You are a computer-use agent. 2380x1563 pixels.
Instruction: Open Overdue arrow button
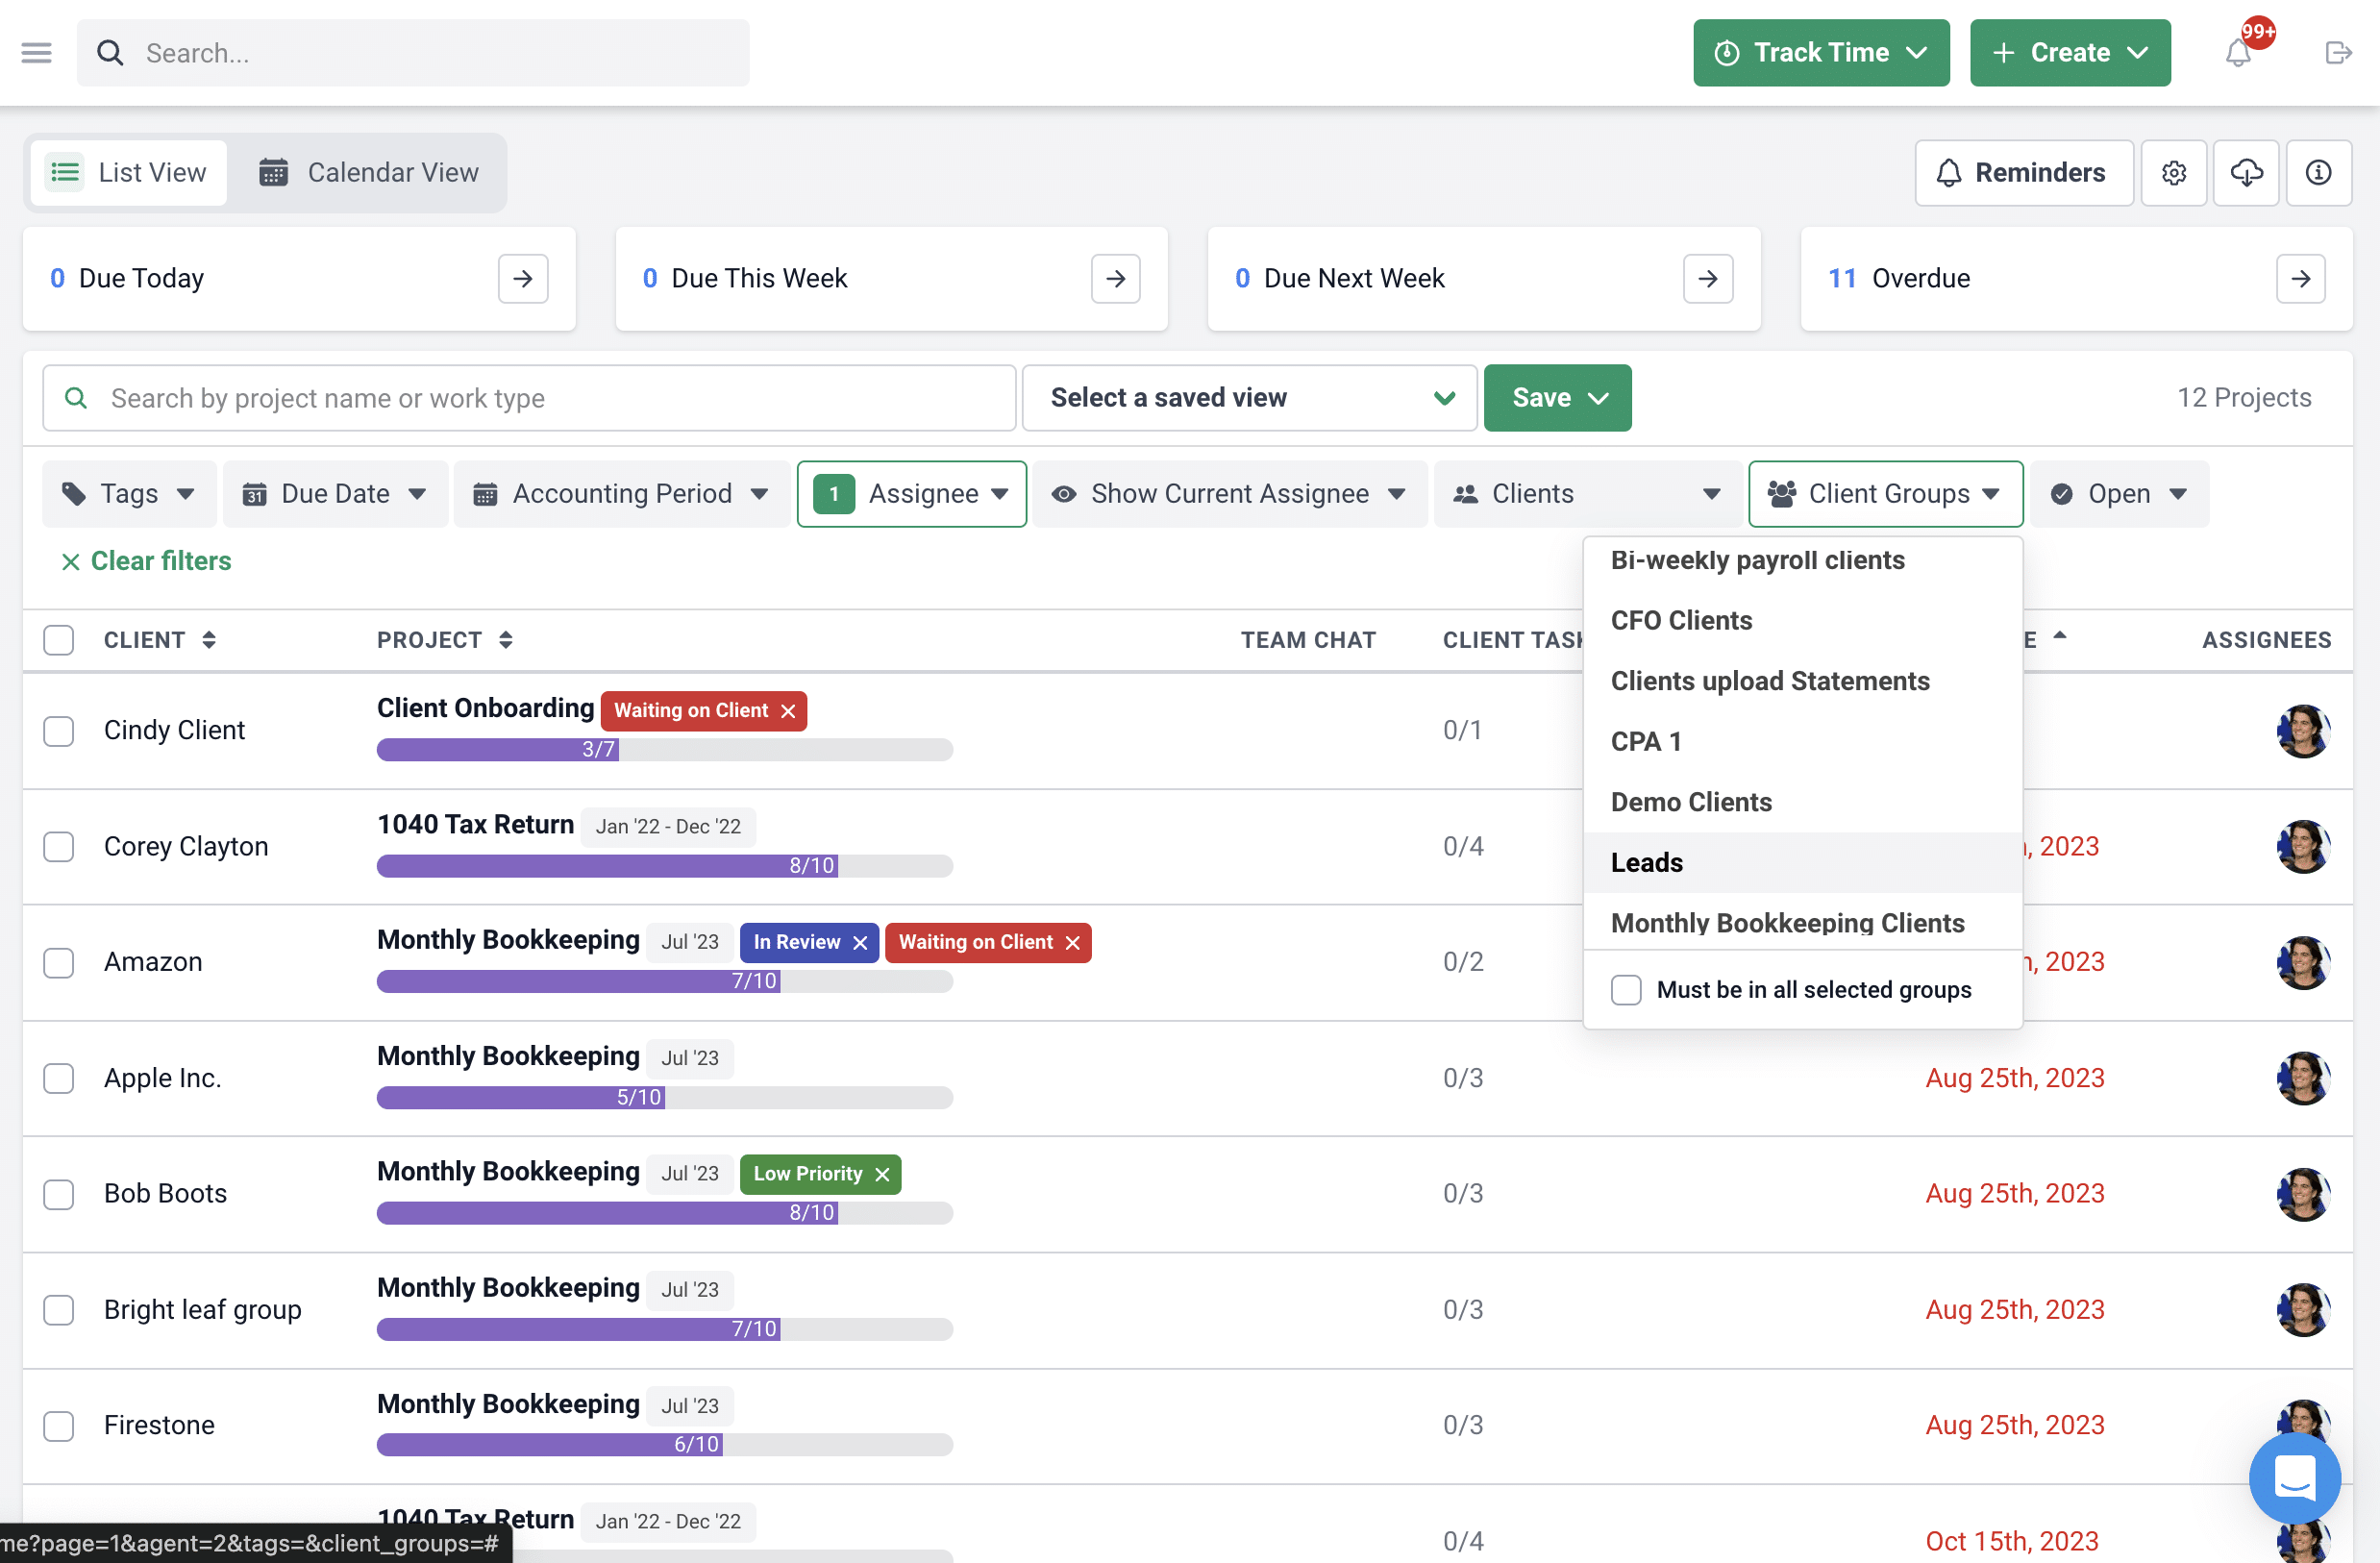[x=2300, y=279]
